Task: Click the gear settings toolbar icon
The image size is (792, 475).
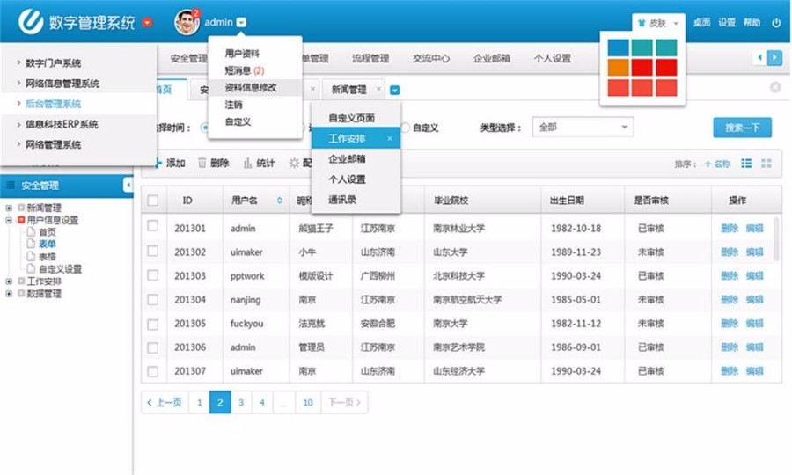Action: pyautogui.click(x=294, y=163)
